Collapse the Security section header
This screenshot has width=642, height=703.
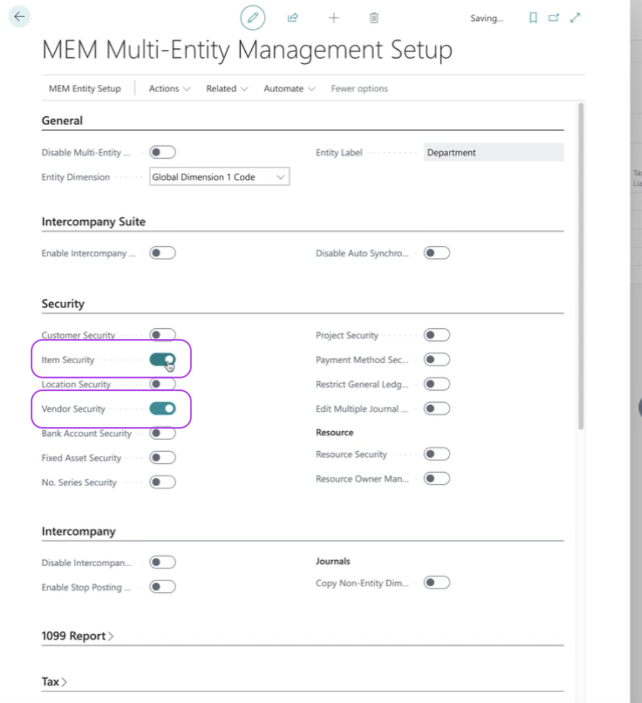[63, 304]
